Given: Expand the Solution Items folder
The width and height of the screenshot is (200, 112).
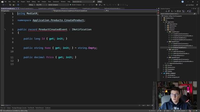Looking at the screenshot, I should (162, 18).
